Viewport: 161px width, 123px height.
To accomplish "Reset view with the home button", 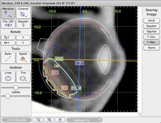I will coord(60,120).
